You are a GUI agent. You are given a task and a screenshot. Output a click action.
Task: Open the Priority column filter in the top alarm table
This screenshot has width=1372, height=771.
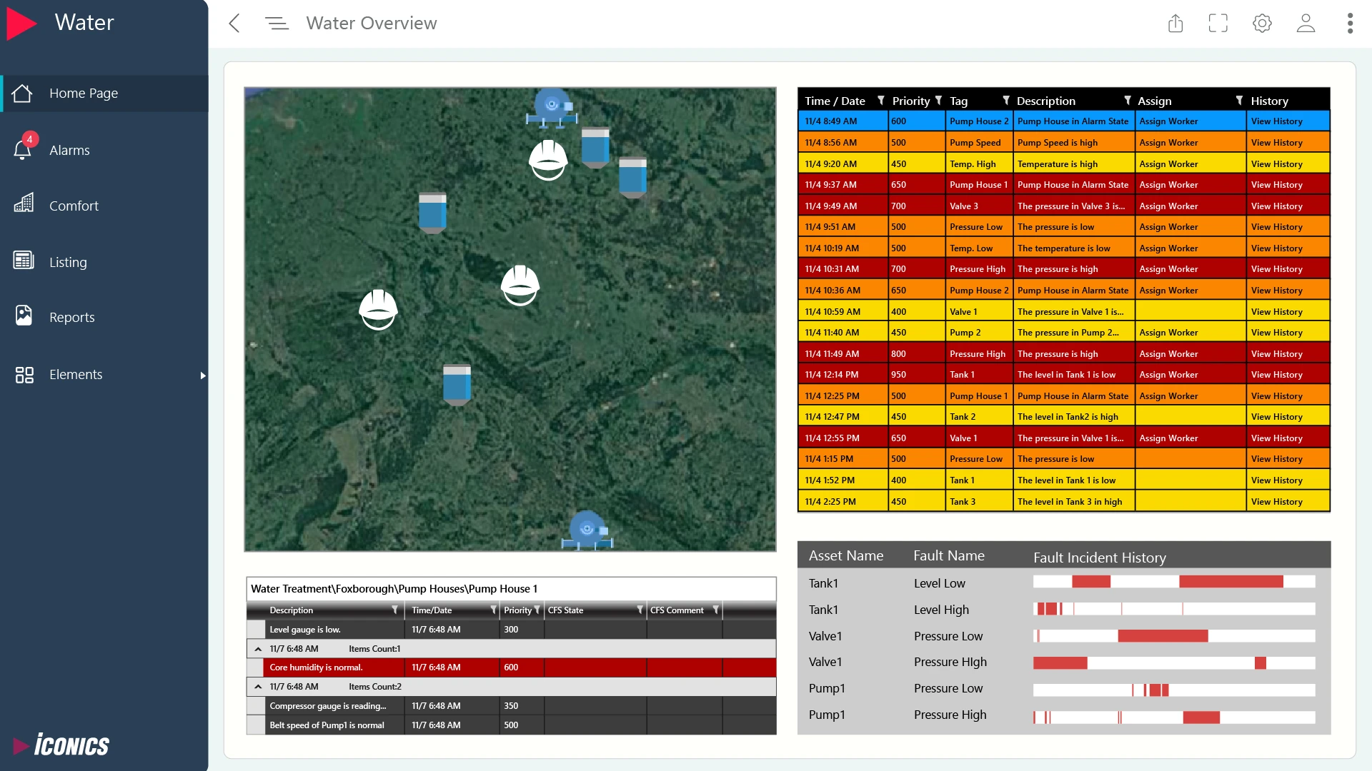click(938, 101)
